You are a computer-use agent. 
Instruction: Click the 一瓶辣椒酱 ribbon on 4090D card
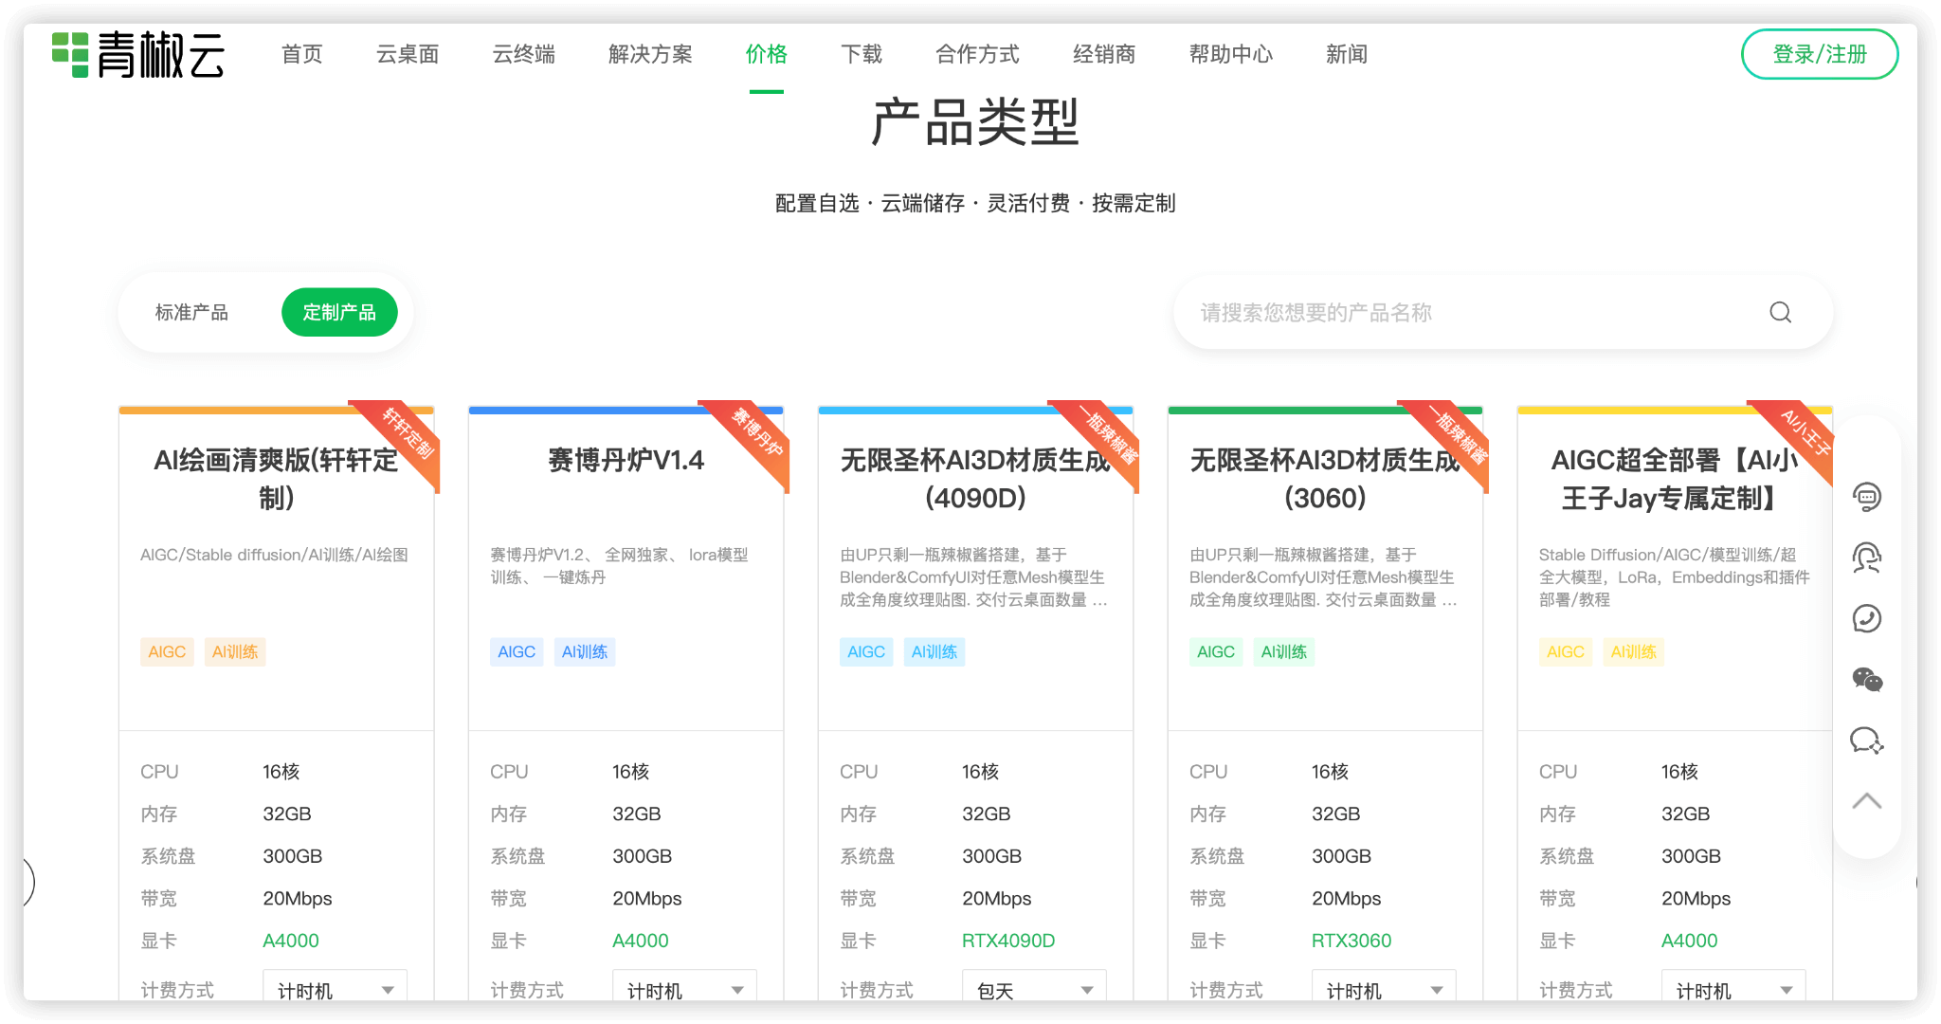[1107, 432]
